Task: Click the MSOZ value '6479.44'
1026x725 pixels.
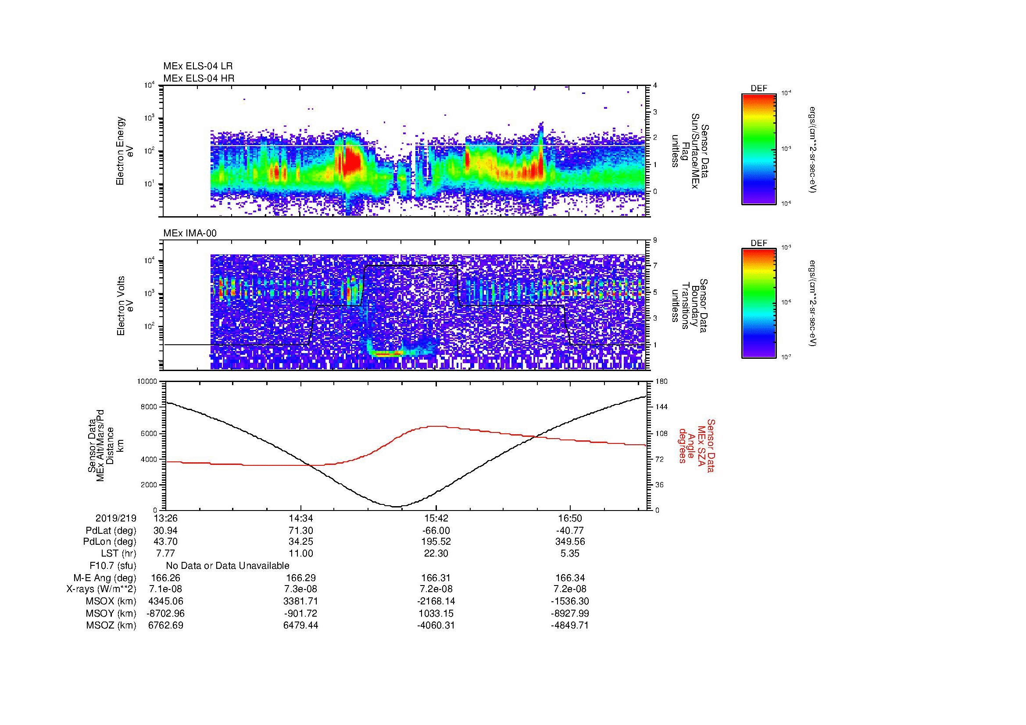Action: 301,625
